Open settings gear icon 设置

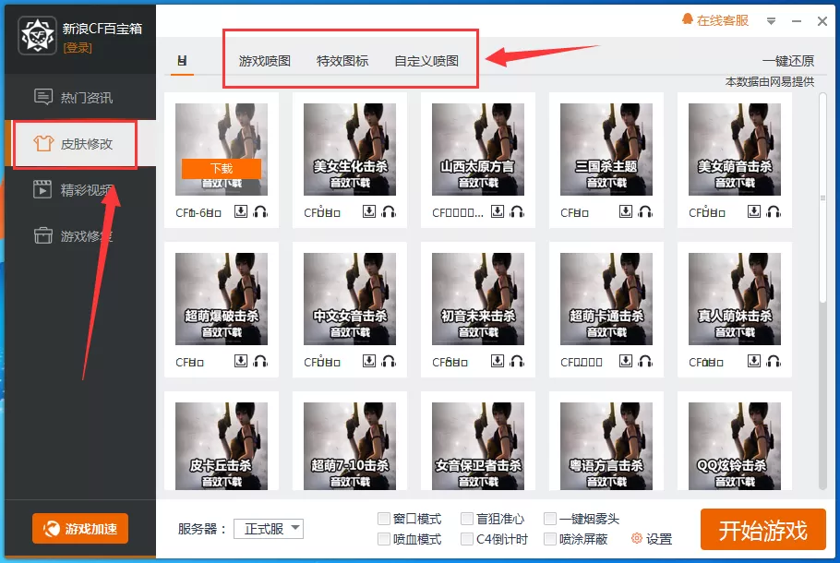[636, 538]
